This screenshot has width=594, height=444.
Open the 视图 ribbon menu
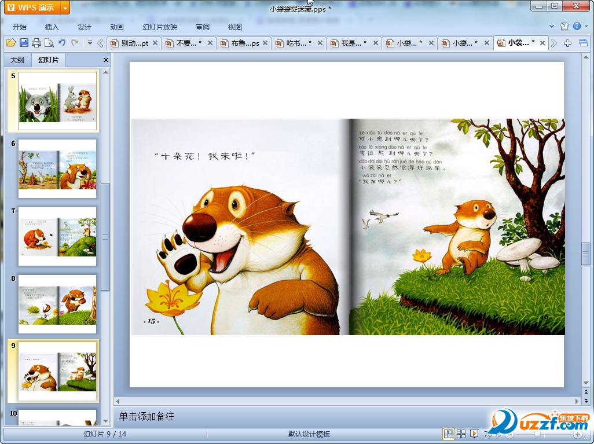235,27
